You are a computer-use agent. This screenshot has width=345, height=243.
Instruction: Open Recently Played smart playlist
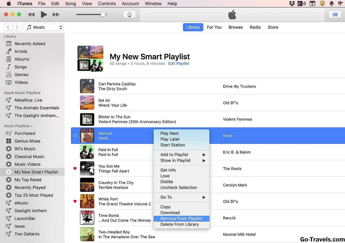pos(30,188)
